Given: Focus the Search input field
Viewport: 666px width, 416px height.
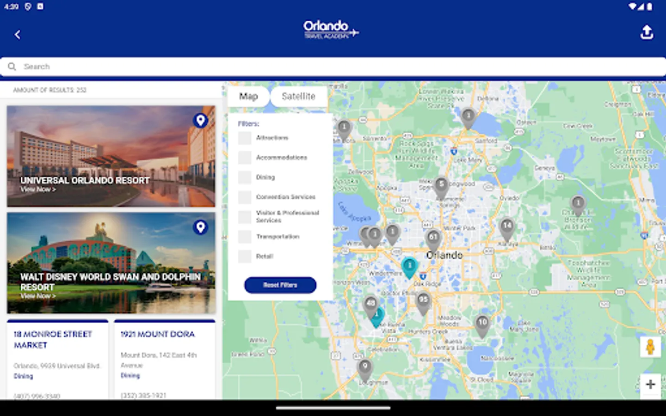Looking at the screenshot, I should click(x=333, y=67).
